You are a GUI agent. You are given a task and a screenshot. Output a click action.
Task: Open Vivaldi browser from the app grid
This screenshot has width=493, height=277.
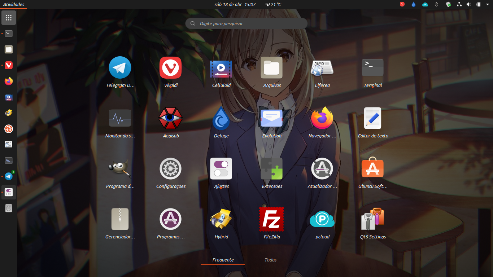click(171, 68)
